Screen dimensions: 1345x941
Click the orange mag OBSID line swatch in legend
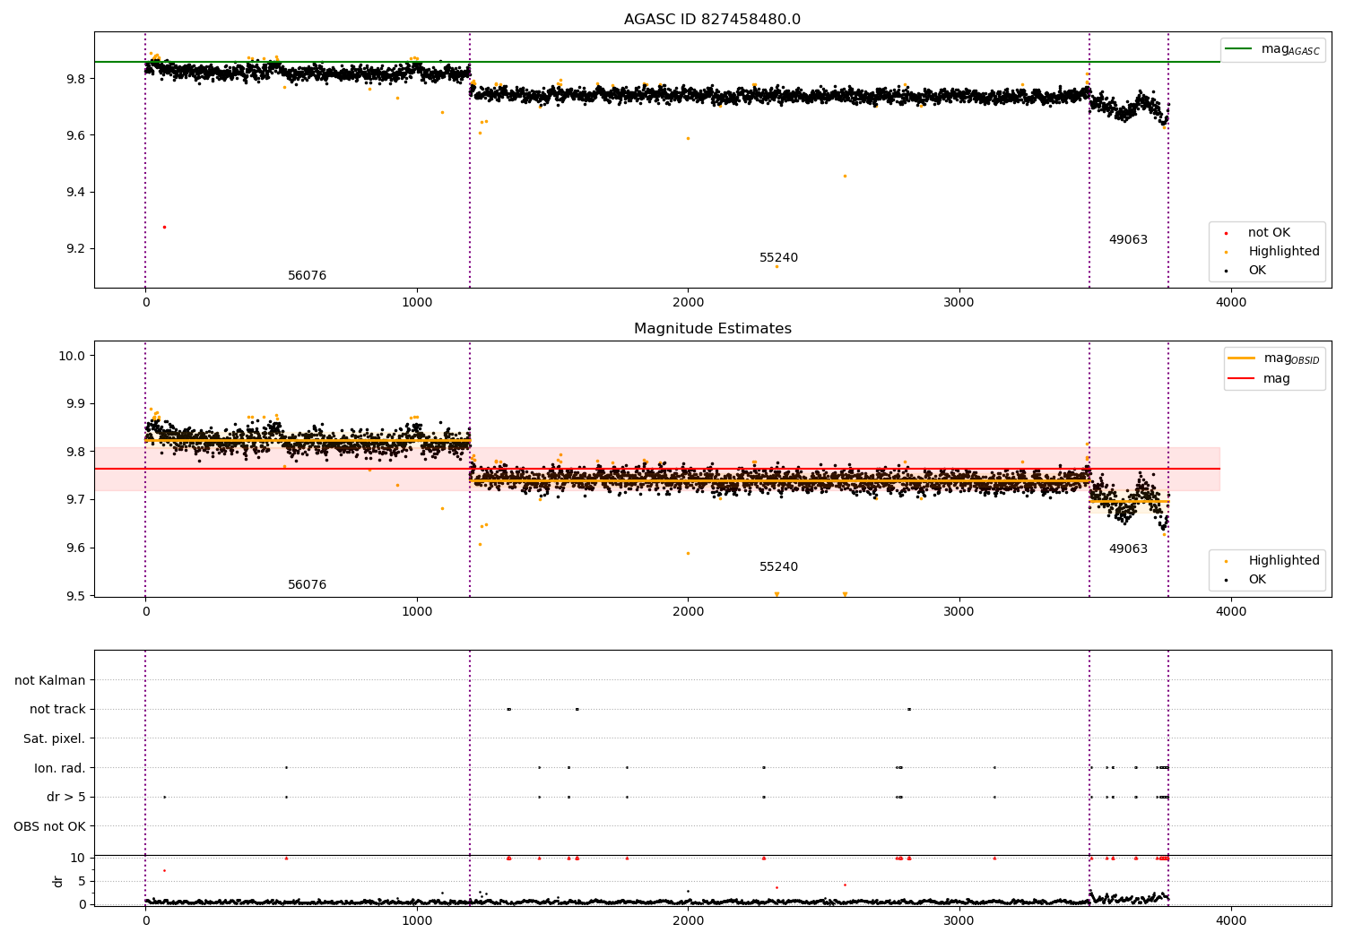[x=1242, y=358]
